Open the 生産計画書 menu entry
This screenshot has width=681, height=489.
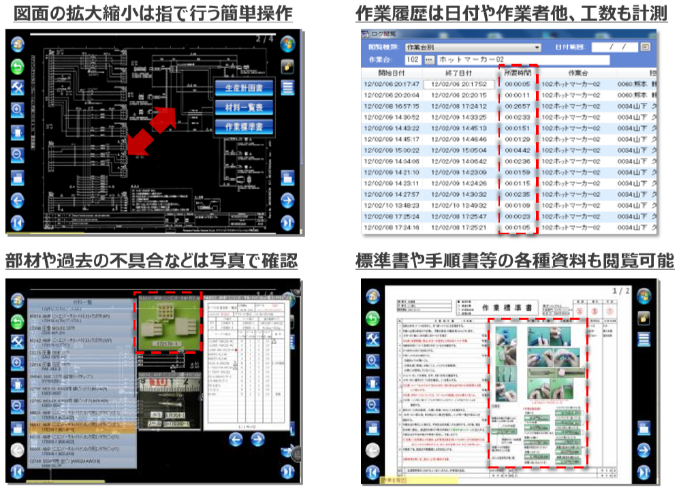click(244, 88)
